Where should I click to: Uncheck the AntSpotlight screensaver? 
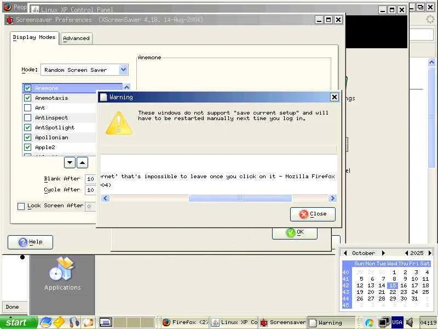click(x=27, y=128)
